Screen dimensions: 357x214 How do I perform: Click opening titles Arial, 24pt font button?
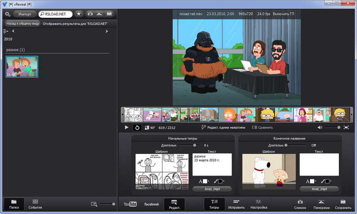(212, 189)
